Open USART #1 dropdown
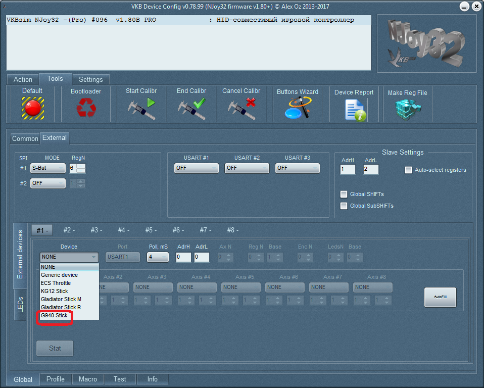Viewport: 484px width, 388px height. coord(197,168)
